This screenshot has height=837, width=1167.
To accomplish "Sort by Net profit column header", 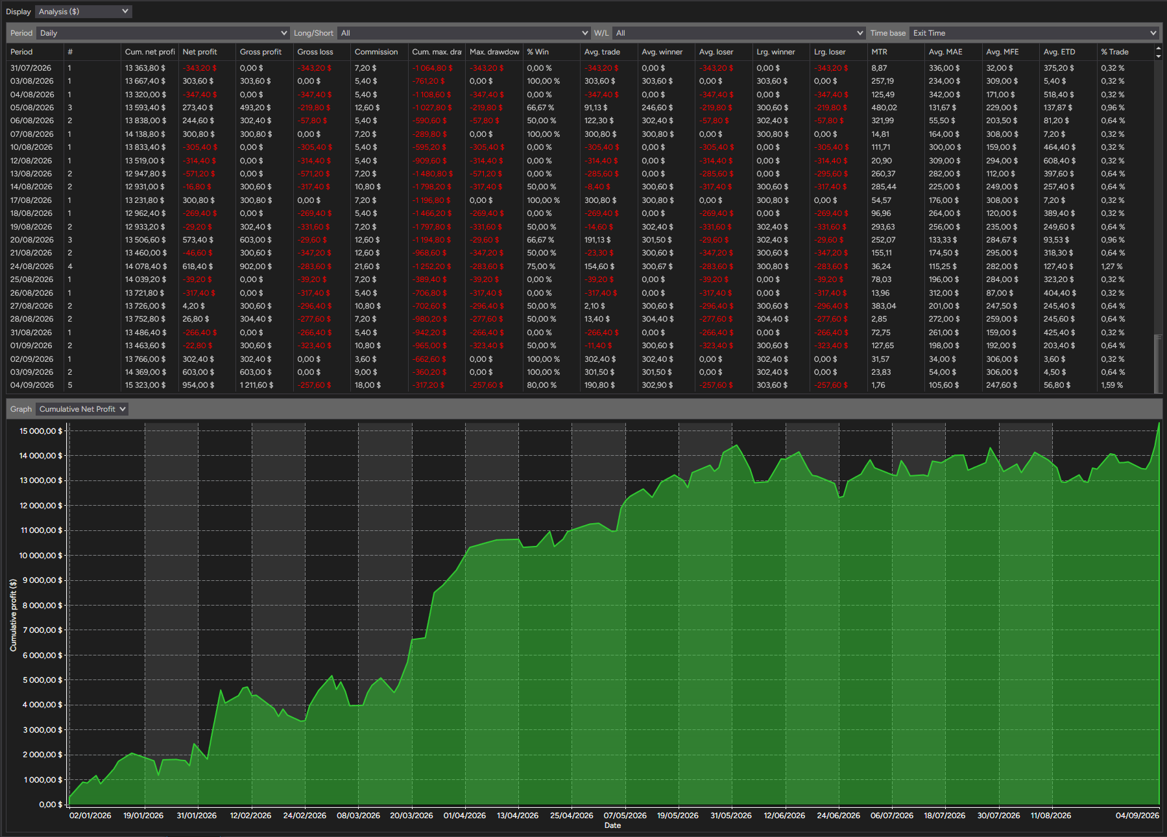I will point(207,52).
